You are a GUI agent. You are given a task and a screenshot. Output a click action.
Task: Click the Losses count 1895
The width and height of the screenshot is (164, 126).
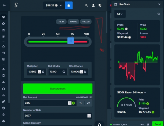click(x=143, y=37)
